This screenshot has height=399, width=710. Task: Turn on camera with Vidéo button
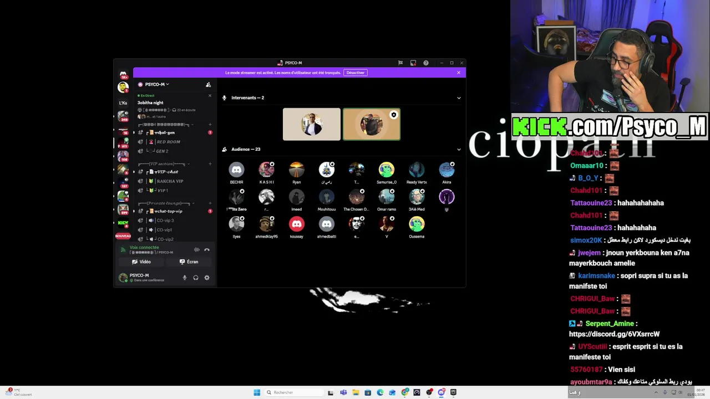coord(141,262)
